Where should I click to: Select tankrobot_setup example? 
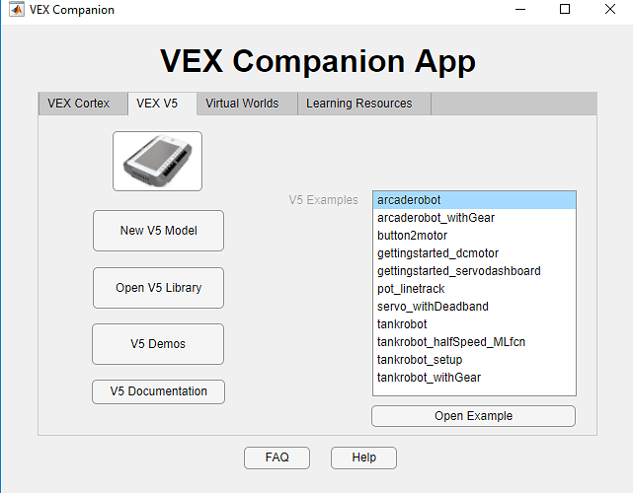pos(474,360)
